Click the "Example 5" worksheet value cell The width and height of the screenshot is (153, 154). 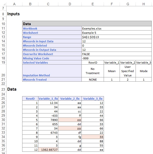coord(116,33)
